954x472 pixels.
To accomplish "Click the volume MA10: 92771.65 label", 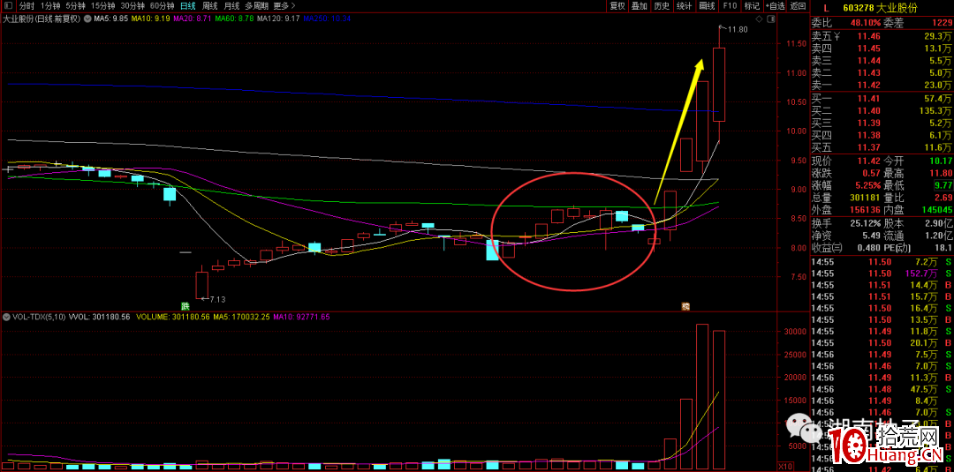I will (x=301, y=317).
